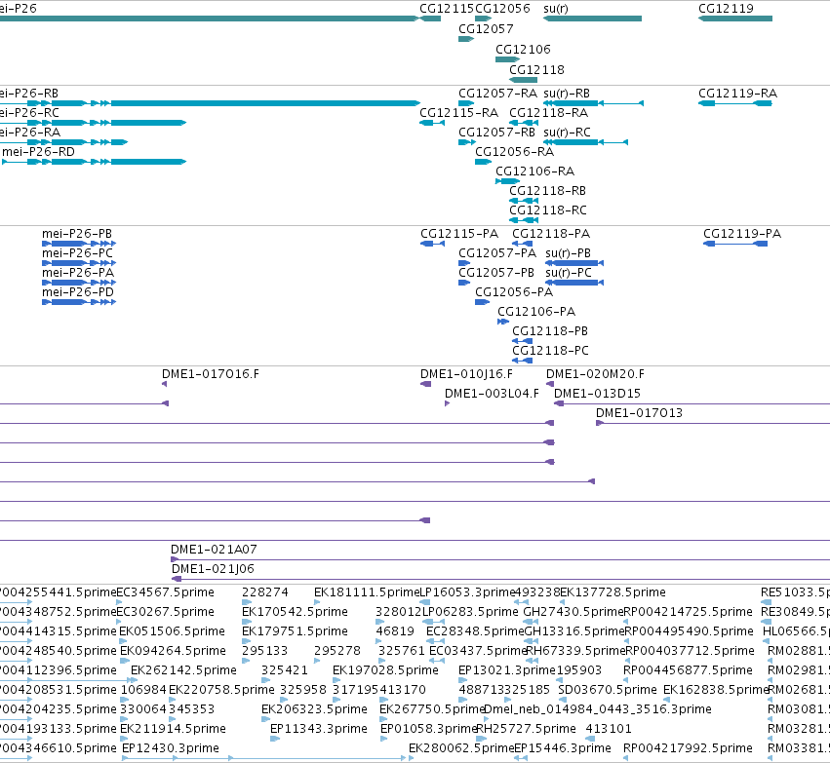
Task: Click the CG12056 gene label
Action: click(502, 9)
